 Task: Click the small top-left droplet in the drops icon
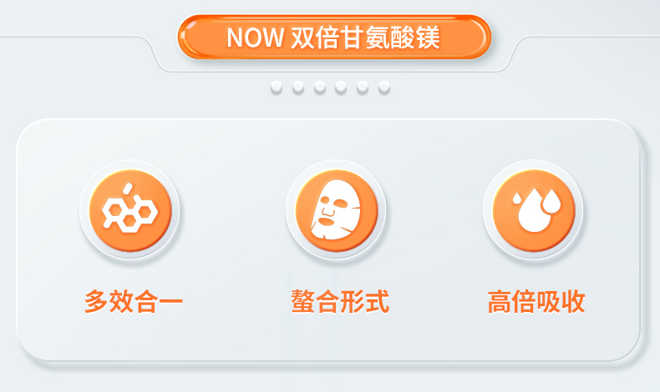point(517,199)
